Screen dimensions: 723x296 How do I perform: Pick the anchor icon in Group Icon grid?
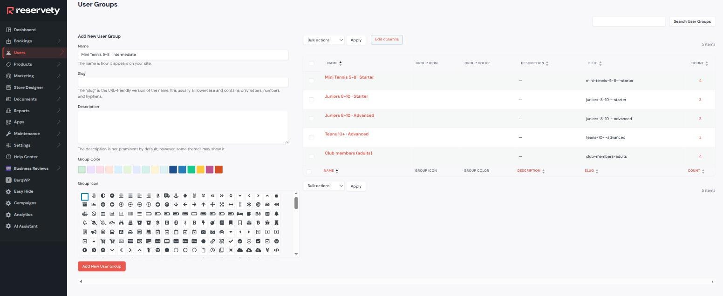[176, 196]
